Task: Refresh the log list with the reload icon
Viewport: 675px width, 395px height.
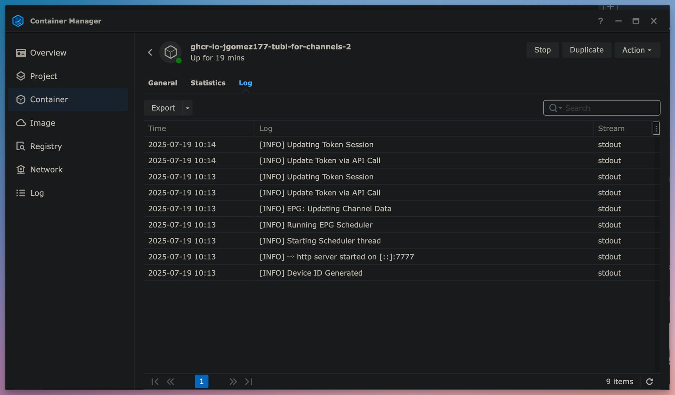Action: [x=649, y=381]
